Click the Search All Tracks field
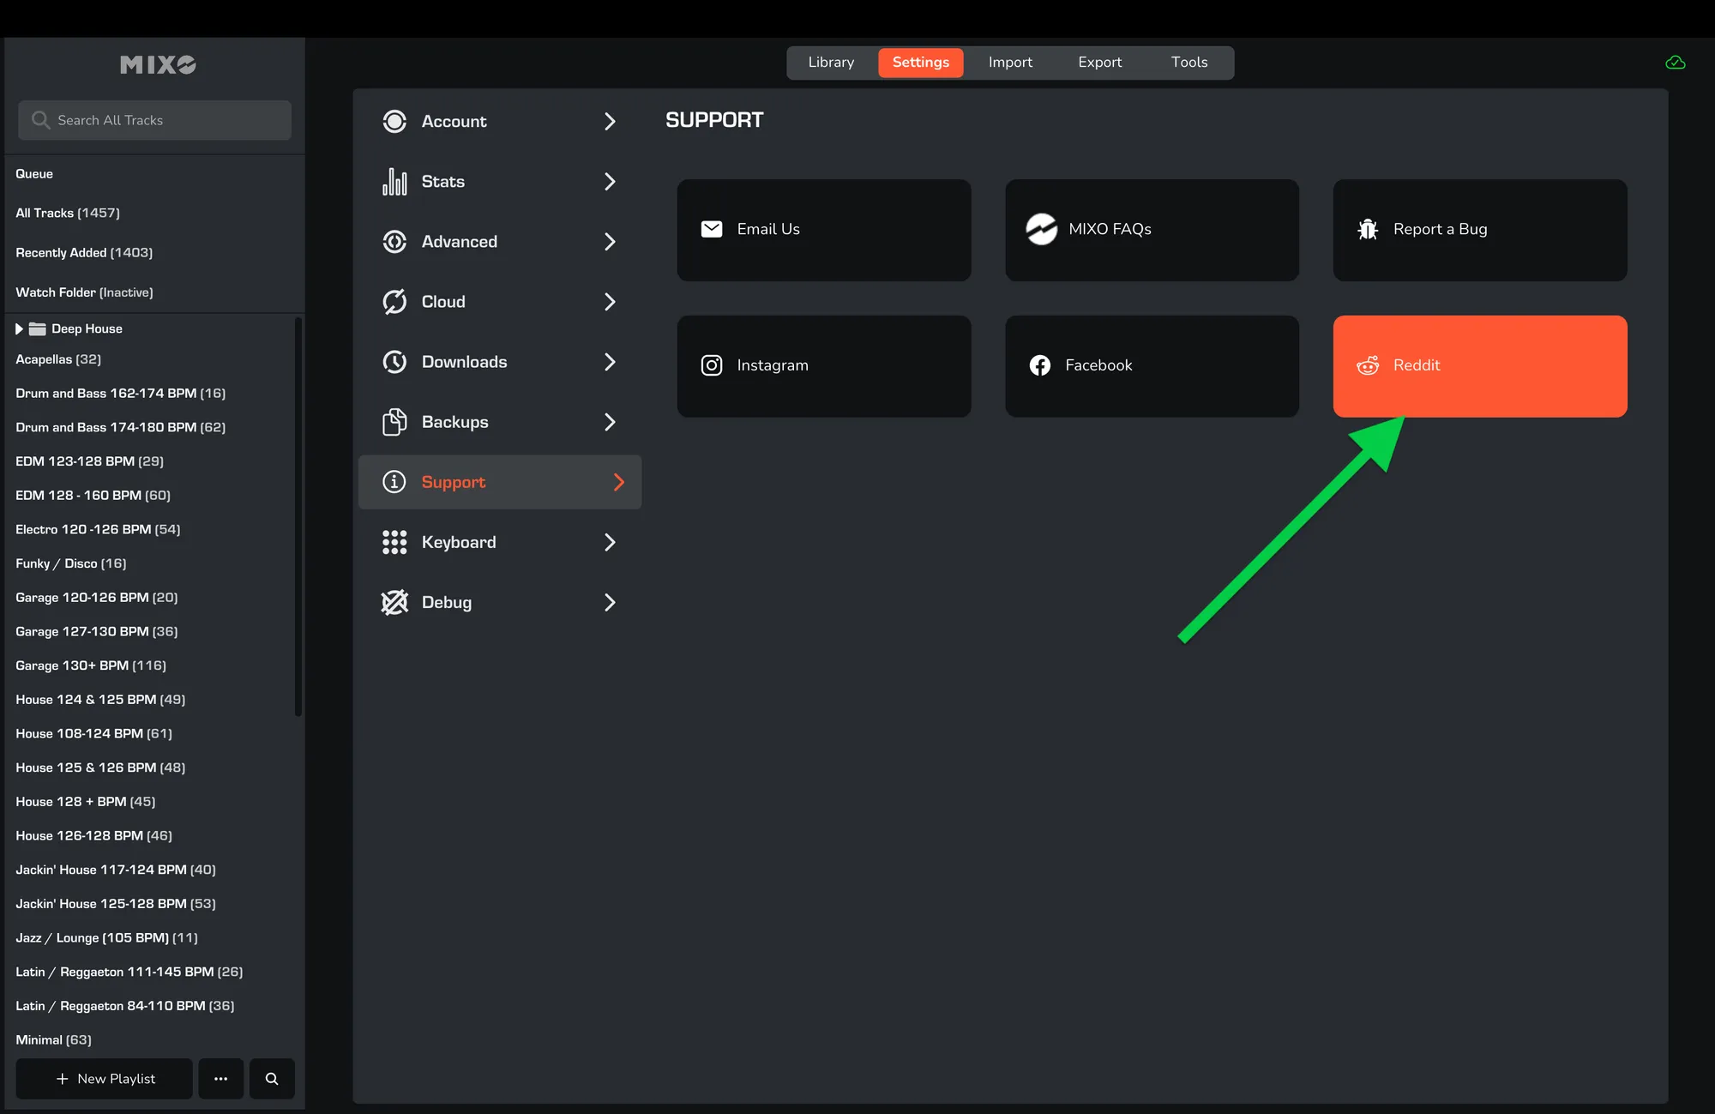Viewport: 1715px width, 1114px height. [x=155, y=120]
